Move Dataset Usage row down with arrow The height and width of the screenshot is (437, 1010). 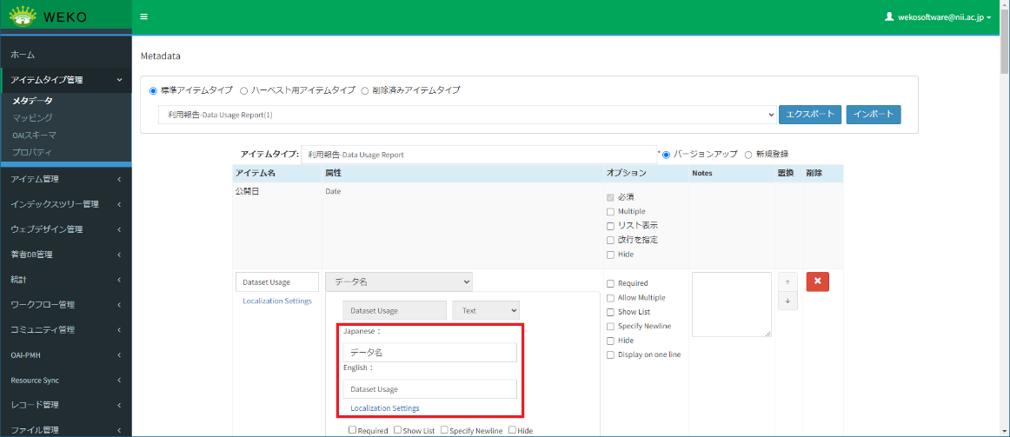coord(787,301)
